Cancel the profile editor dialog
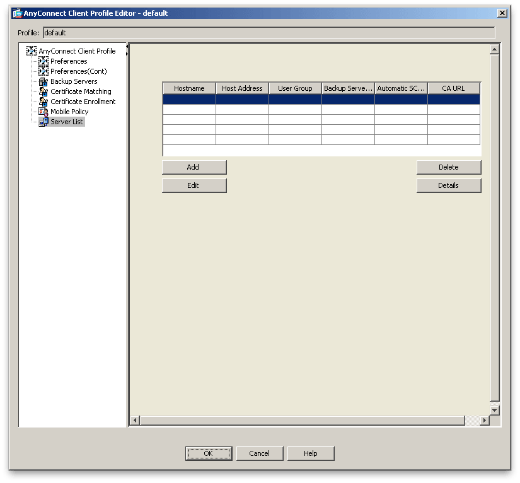Viewport: 520px width, 483px height. [x=260, y=453]
